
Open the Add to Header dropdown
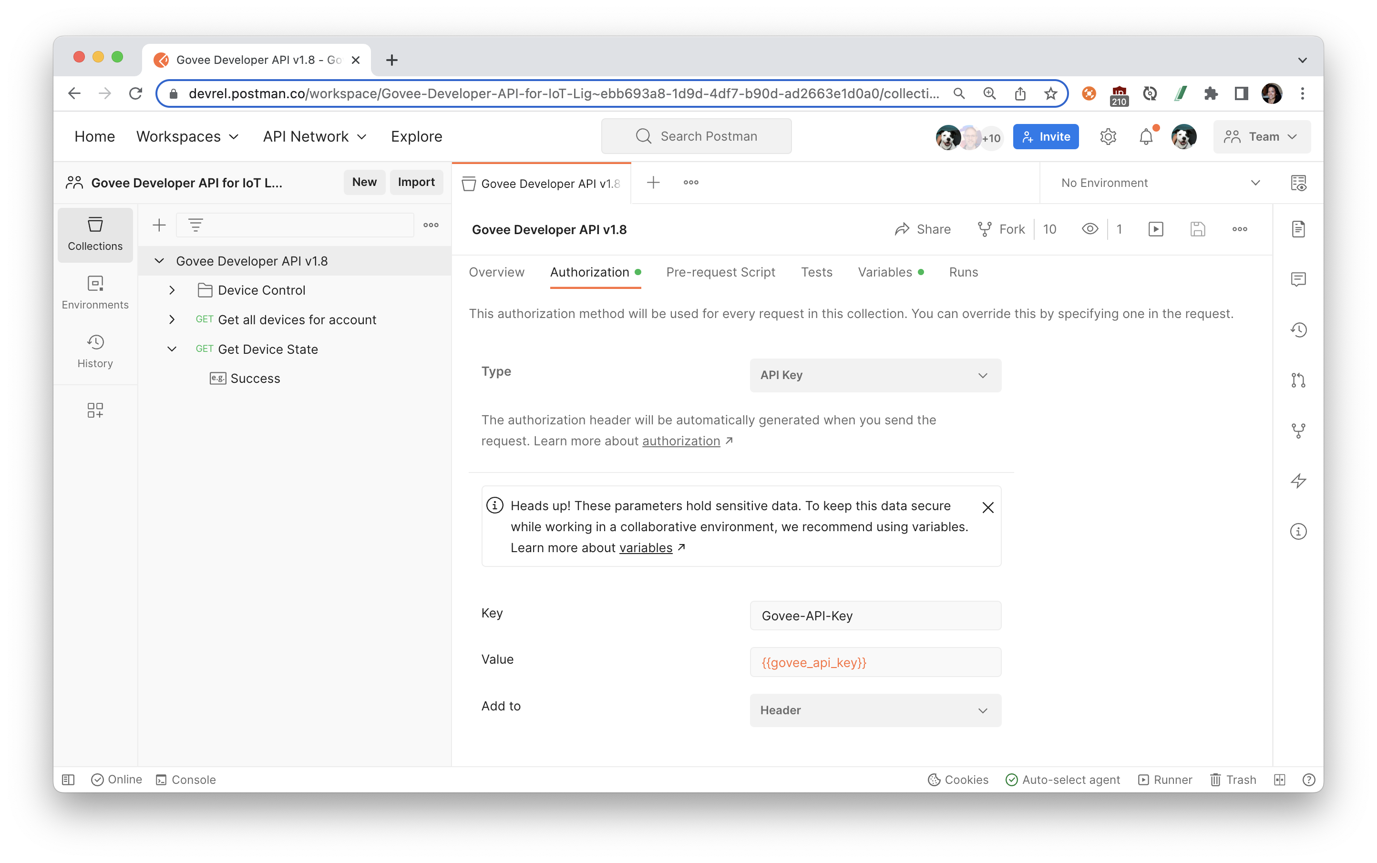coord(875,710)
